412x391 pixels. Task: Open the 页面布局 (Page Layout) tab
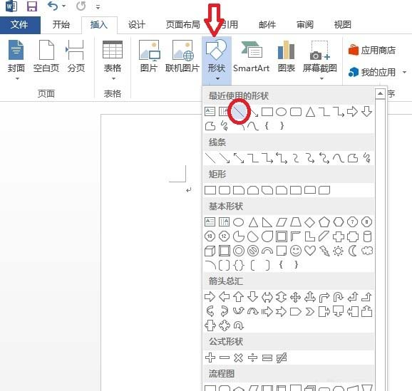(x=183, y=25)
